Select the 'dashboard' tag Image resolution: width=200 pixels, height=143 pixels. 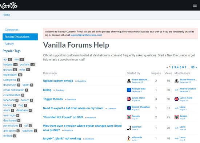pos(12,121)
